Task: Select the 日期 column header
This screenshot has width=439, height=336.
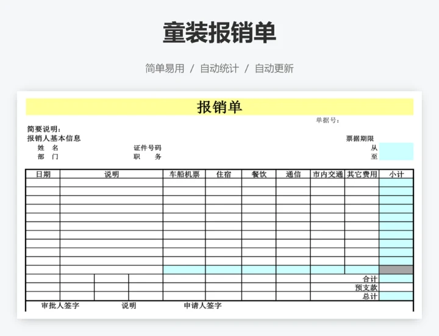Action: click(43, 174)
